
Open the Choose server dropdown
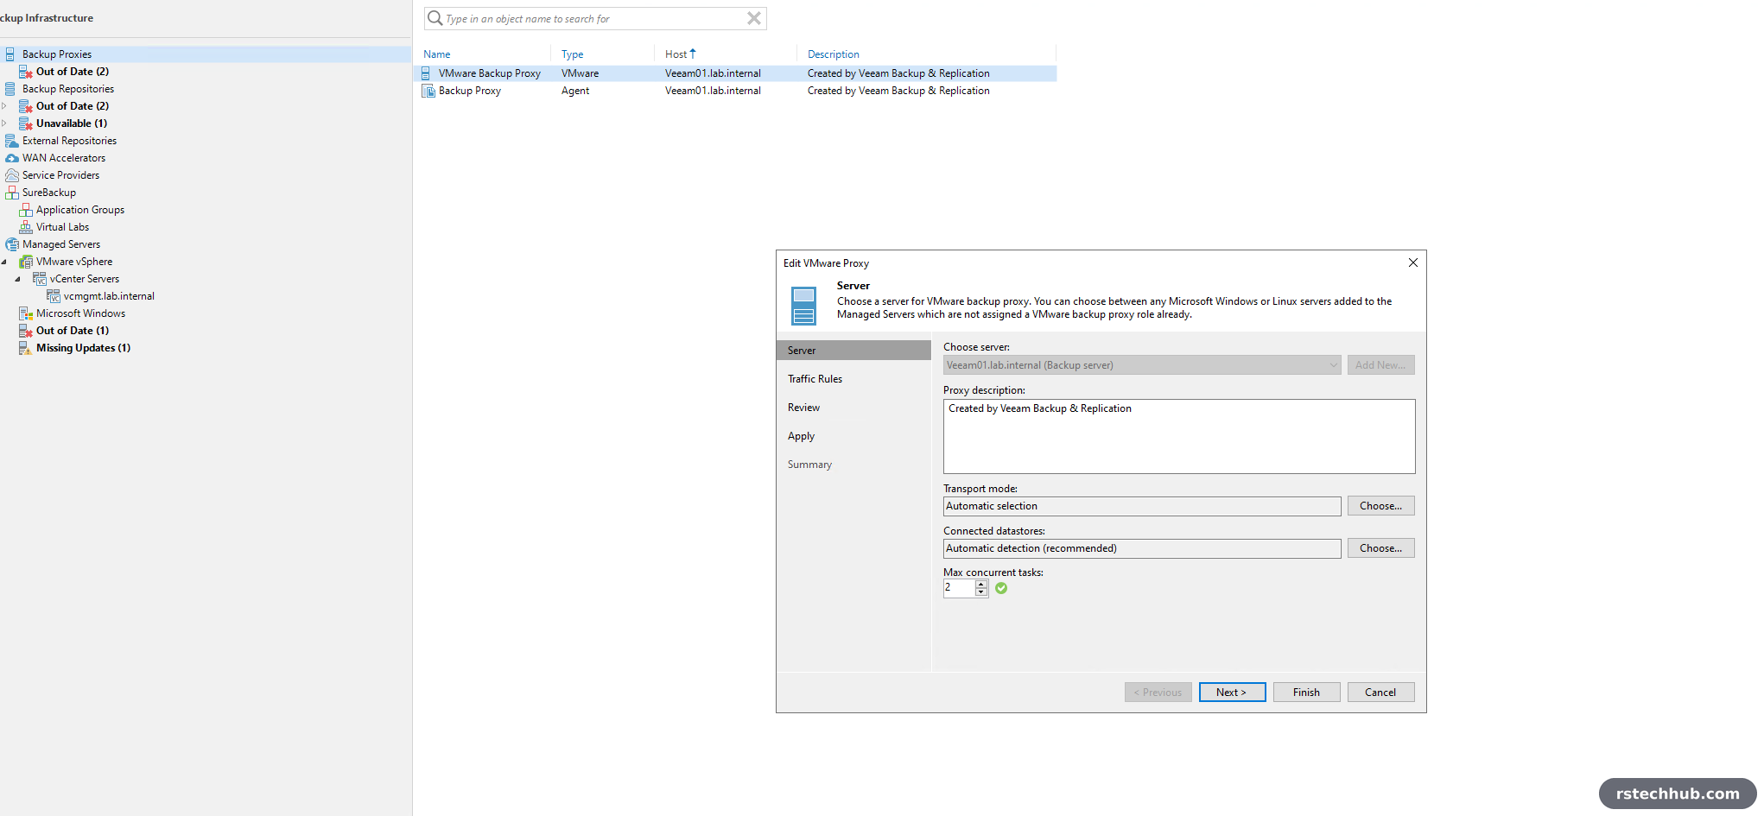[x=1333, y=365]
